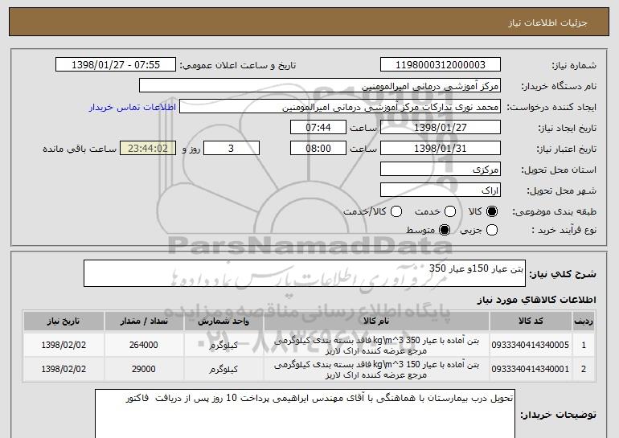The height and width of the screenshot is (438, 619).
Task: Click the جزئیات اطلاعات نیاز page title
Action: [x=547, y=23]
